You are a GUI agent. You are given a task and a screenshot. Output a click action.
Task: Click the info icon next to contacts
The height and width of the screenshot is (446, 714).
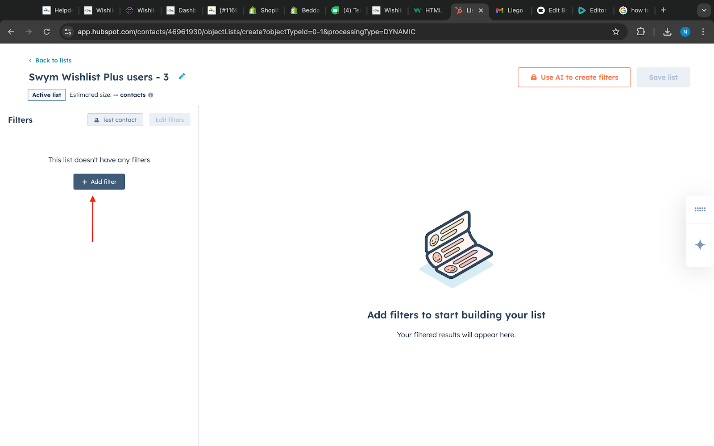click(151, 95)
